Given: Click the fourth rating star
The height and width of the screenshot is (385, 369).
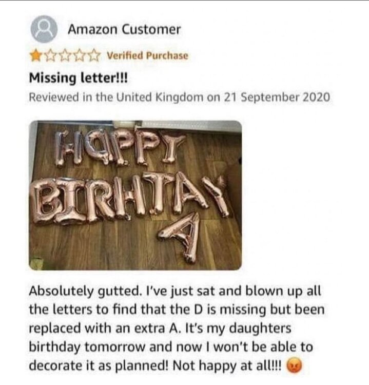Looking at the screenshot, I should (x=78, y=55).
